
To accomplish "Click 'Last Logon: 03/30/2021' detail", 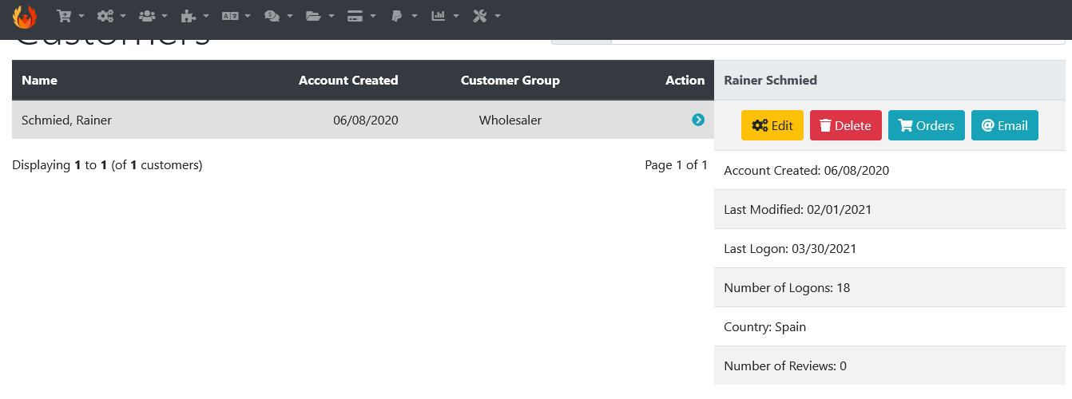I will pos(790,248).
